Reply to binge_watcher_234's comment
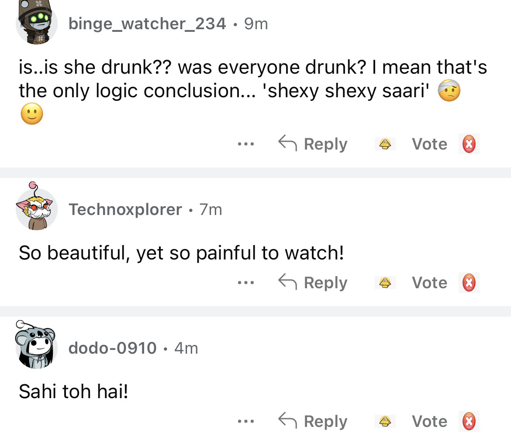The height and width of the screenshot is (440, 511). pos(313,144)
